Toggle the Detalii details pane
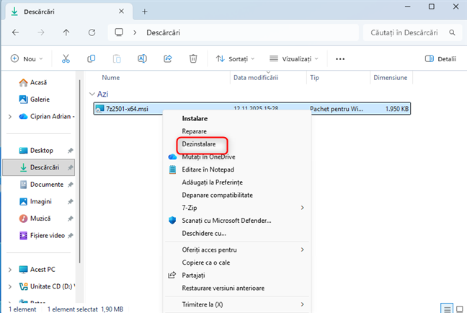Viewport: 467px width, 313px height. 440,58
